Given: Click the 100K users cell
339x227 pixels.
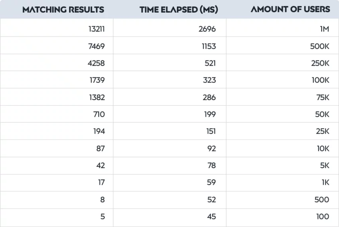Looking at the screenshot, I should [x=282, y=80].
